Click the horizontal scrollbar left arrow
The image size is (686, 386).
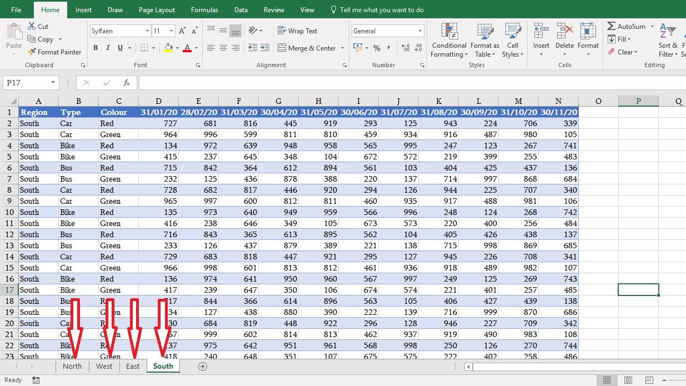pos(469,367)
